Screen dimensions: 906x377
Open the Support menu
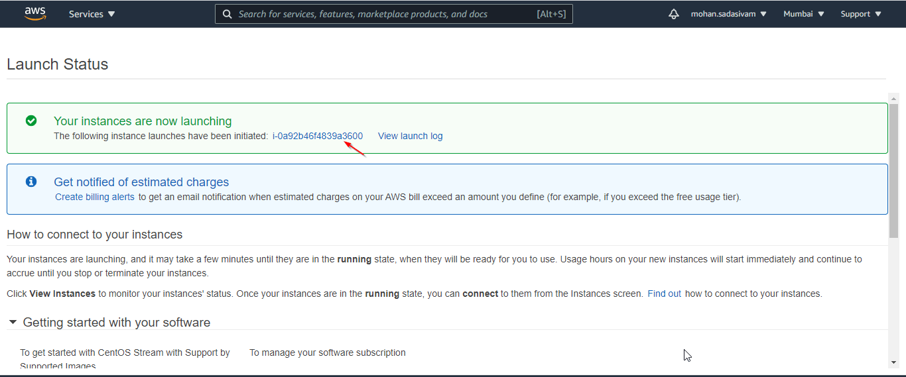coord(861,14)
